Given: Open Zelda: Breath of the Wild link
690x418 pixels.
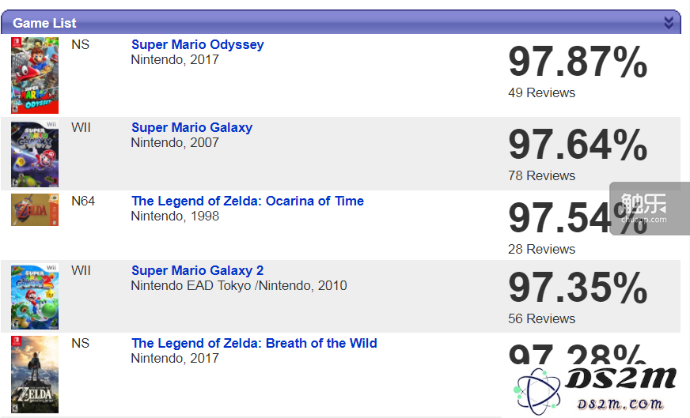Looking at the screenshot, I should (254, 343).
